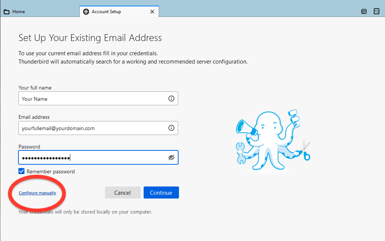Click the "Your full name" field label
The height and width of the screenshot is (241, 385).
point(35,88)
